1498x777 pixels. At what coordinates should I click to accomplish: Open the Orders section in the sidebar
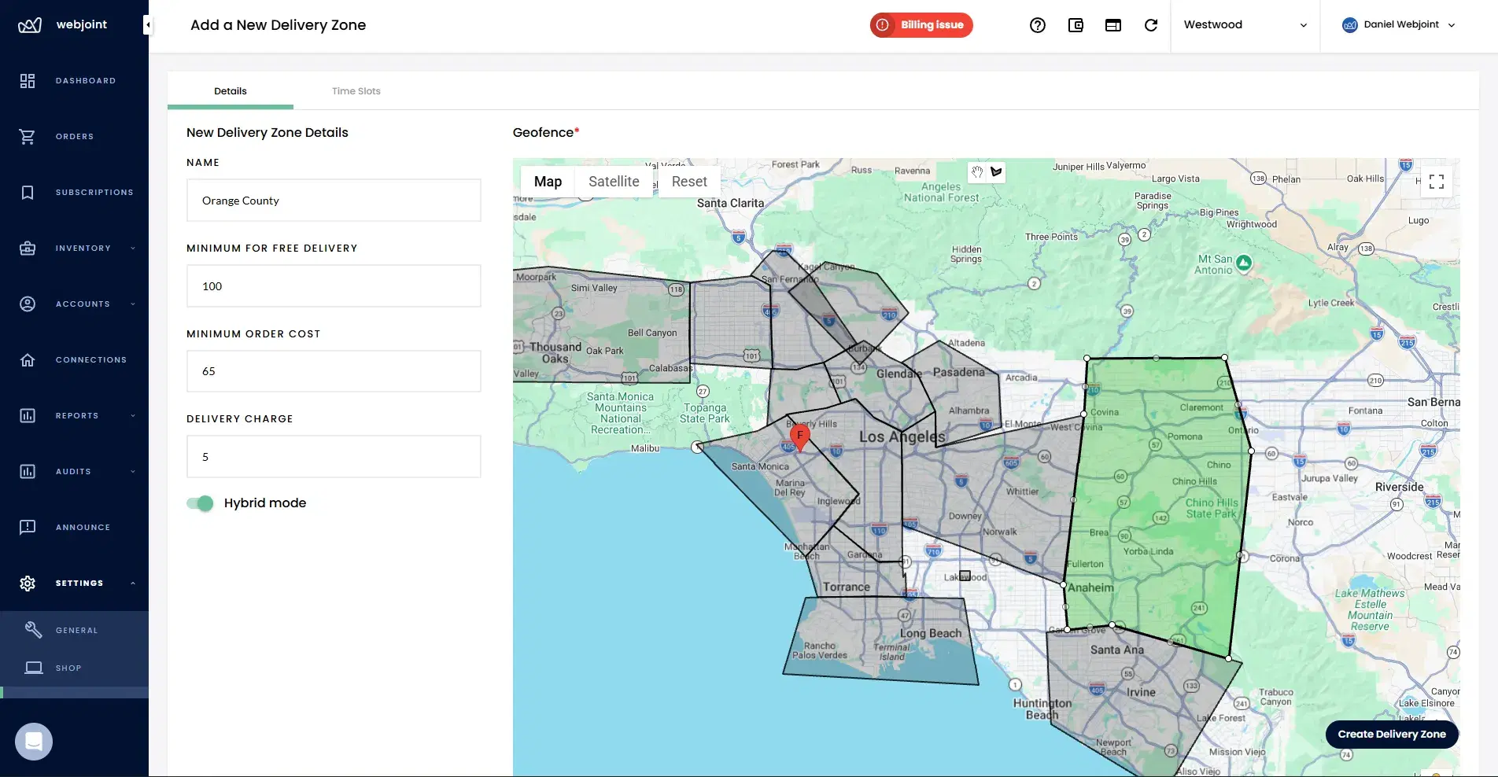tap(74, 136)
